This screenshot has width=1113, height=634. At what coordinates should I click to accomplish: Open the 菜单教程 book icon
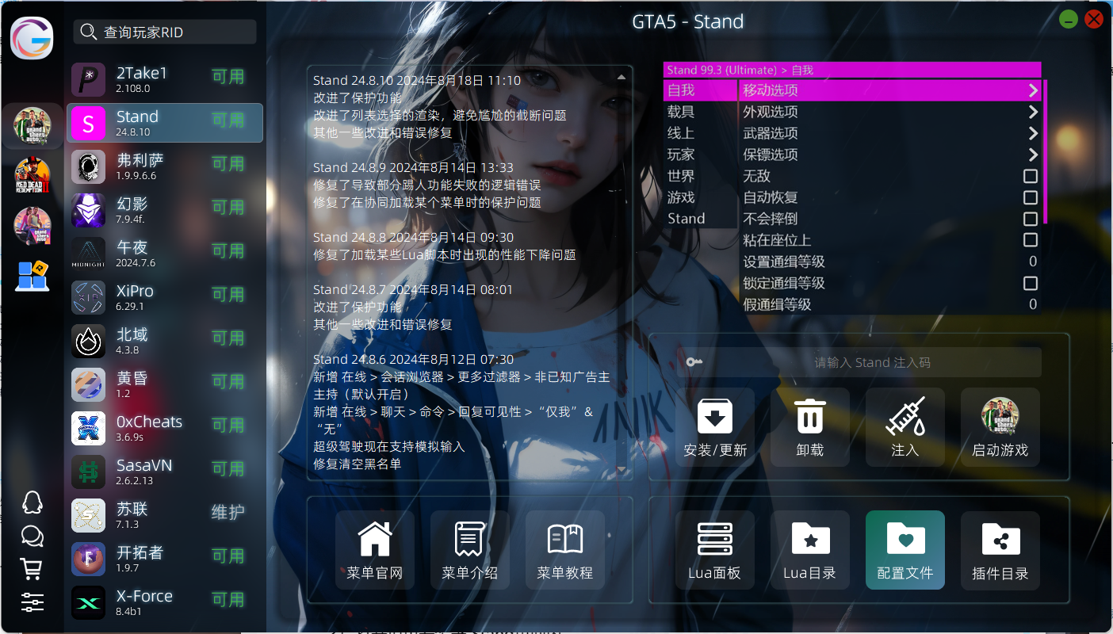(565, 540)
